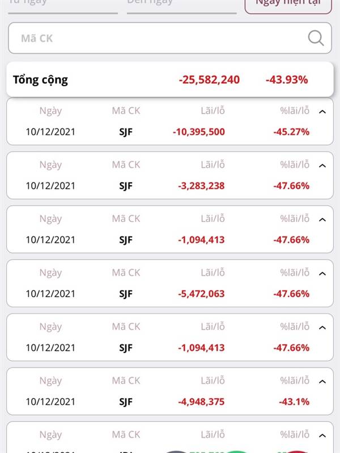Collapse the second -1,094,413 row's chevron
Viewport: 340px width, 453px height.
pos(322,328)
